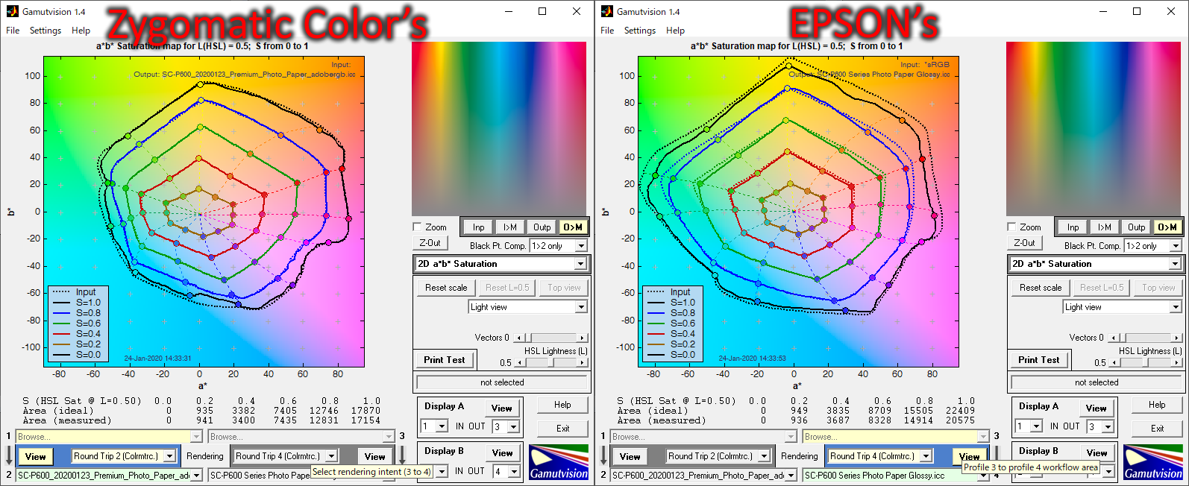The height and width of the screenshot is (486, 1189).
Task: Click the HSL Lightness slider track, EPSON's window
Action: pos(1146,362)
